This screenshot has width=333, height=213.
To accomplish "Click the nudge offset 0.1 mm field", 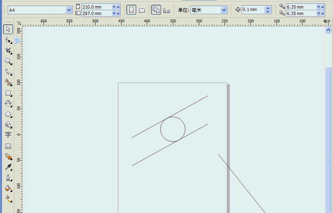I will click(253, 10).
